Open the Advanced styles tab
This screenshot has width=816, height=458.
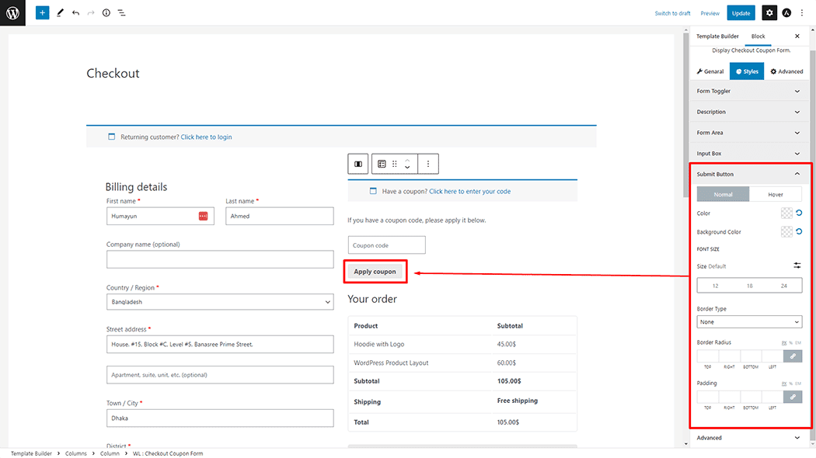point(786,71)
